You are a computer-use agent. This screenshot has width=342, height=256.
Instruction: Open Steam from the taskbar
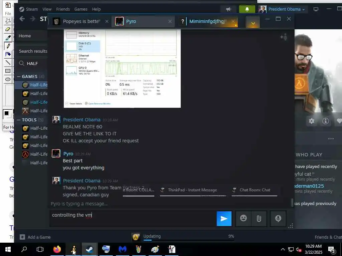90,249
